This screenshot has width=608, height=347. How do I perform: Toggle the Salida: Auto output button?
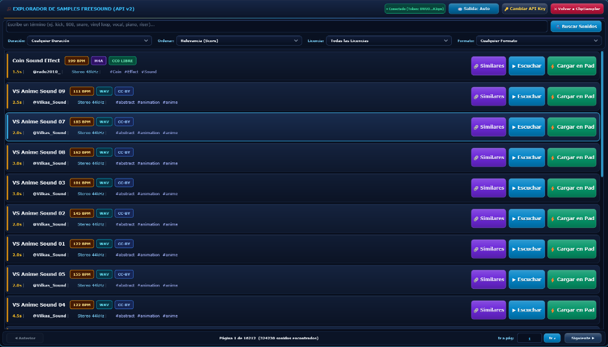(473, 8)
